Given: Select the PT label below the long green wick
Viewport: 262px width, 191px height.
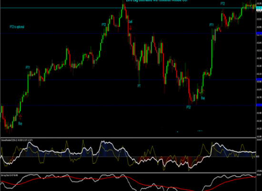Looking at the screenshot, I should pyautogui.click(x=139, y=86).
